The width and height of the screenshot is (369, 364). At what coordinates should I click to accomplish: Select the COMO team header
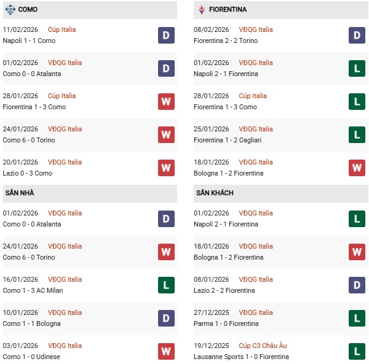click(x=27, y=10)
